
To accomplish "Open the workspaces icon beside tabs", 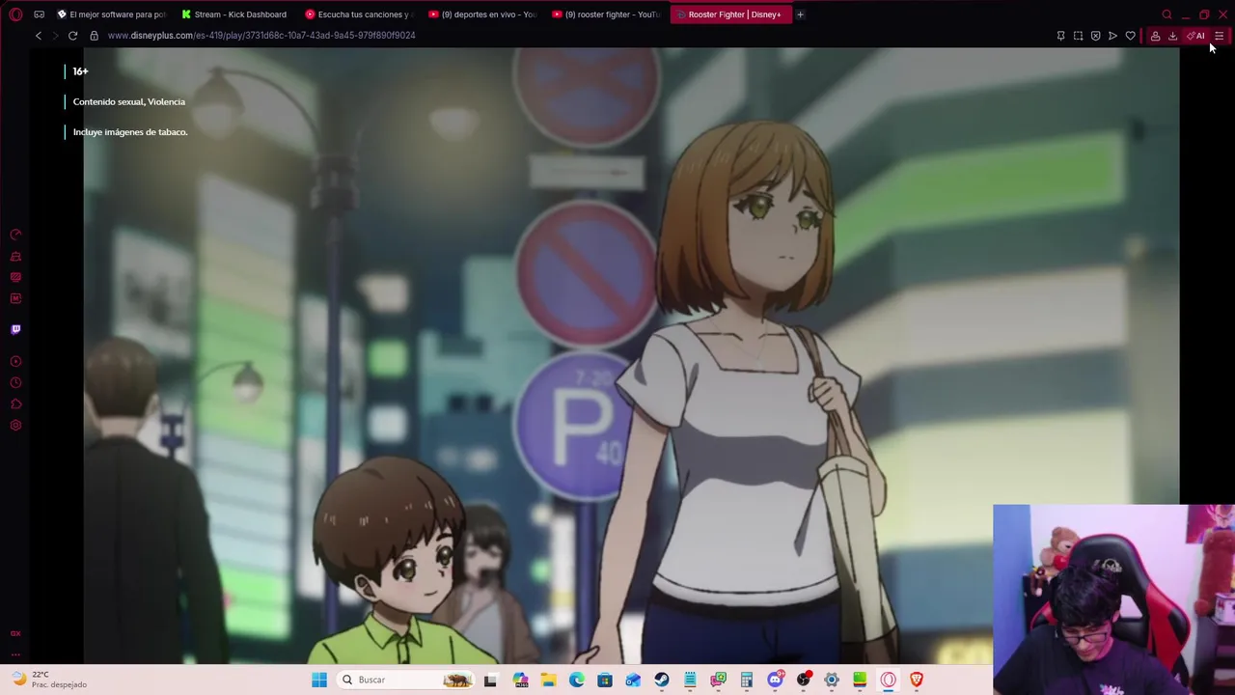I will (39, 14).
